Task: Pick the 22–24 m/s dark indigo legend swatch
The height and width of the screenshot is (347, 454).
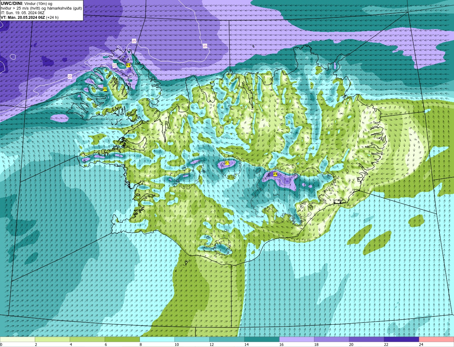Action: pos(402,340)
